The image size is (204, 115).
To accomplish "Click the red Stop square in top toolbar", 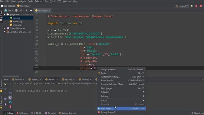I will click(201, 6).
